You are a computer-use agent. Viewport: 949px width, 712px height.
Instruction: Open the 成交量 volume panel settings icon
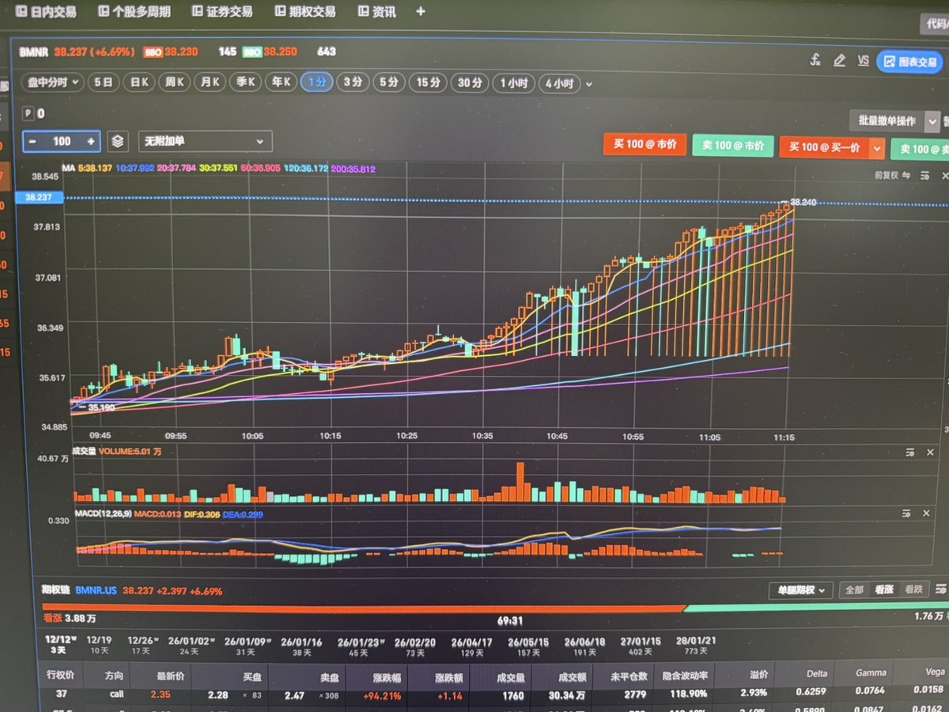[909, 453]
